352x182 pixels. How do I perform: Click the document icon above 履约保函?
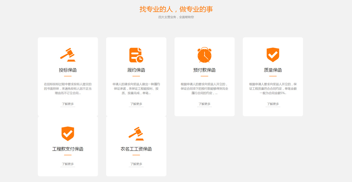[x=136, y=55]
